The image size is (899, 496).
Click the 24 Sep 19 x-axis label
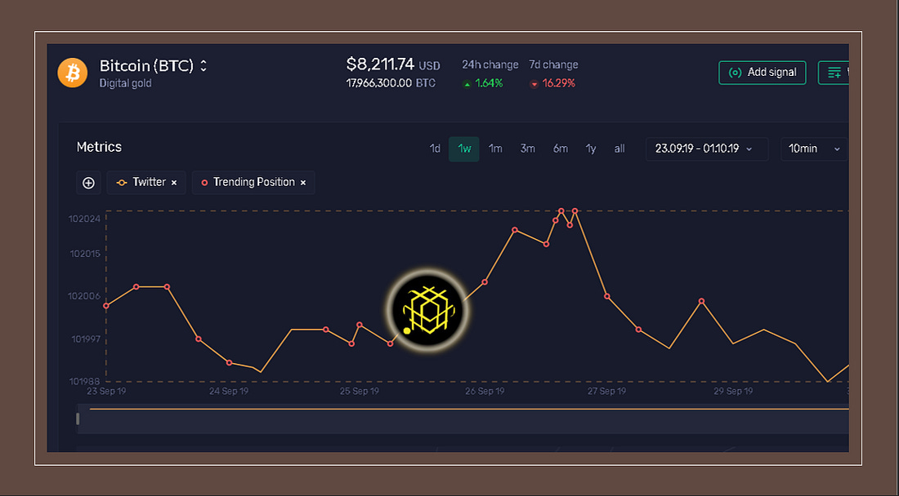coord(229,392)
